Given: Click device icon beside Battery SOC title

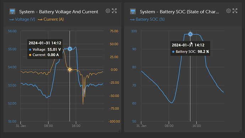Looking at the screenshot, I should [x=133, y=12].
